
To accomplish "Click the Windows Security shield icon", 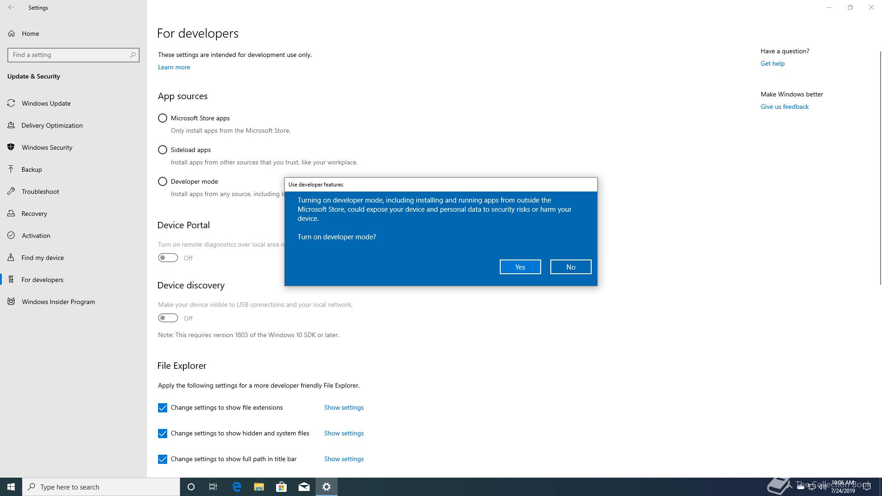I will [x=11, y=147].
